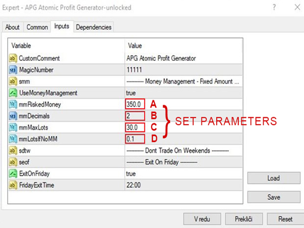Click the double icon beside mmRiskedMoney
The width and height of the screenshot is (304, 228).
click(x=13, y=104)
